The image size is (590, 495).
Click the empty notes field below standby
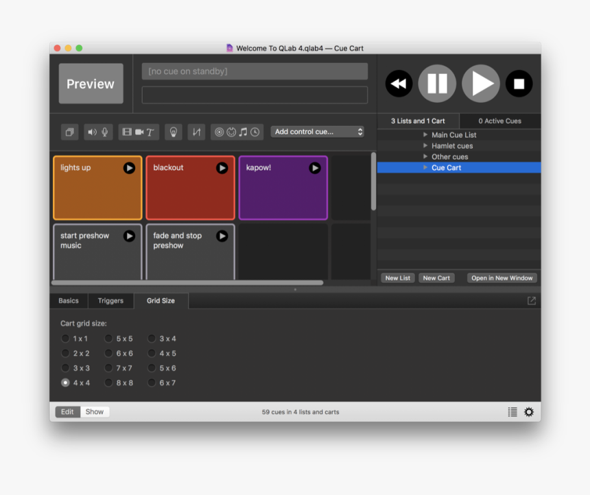click(x=255, y=95)
